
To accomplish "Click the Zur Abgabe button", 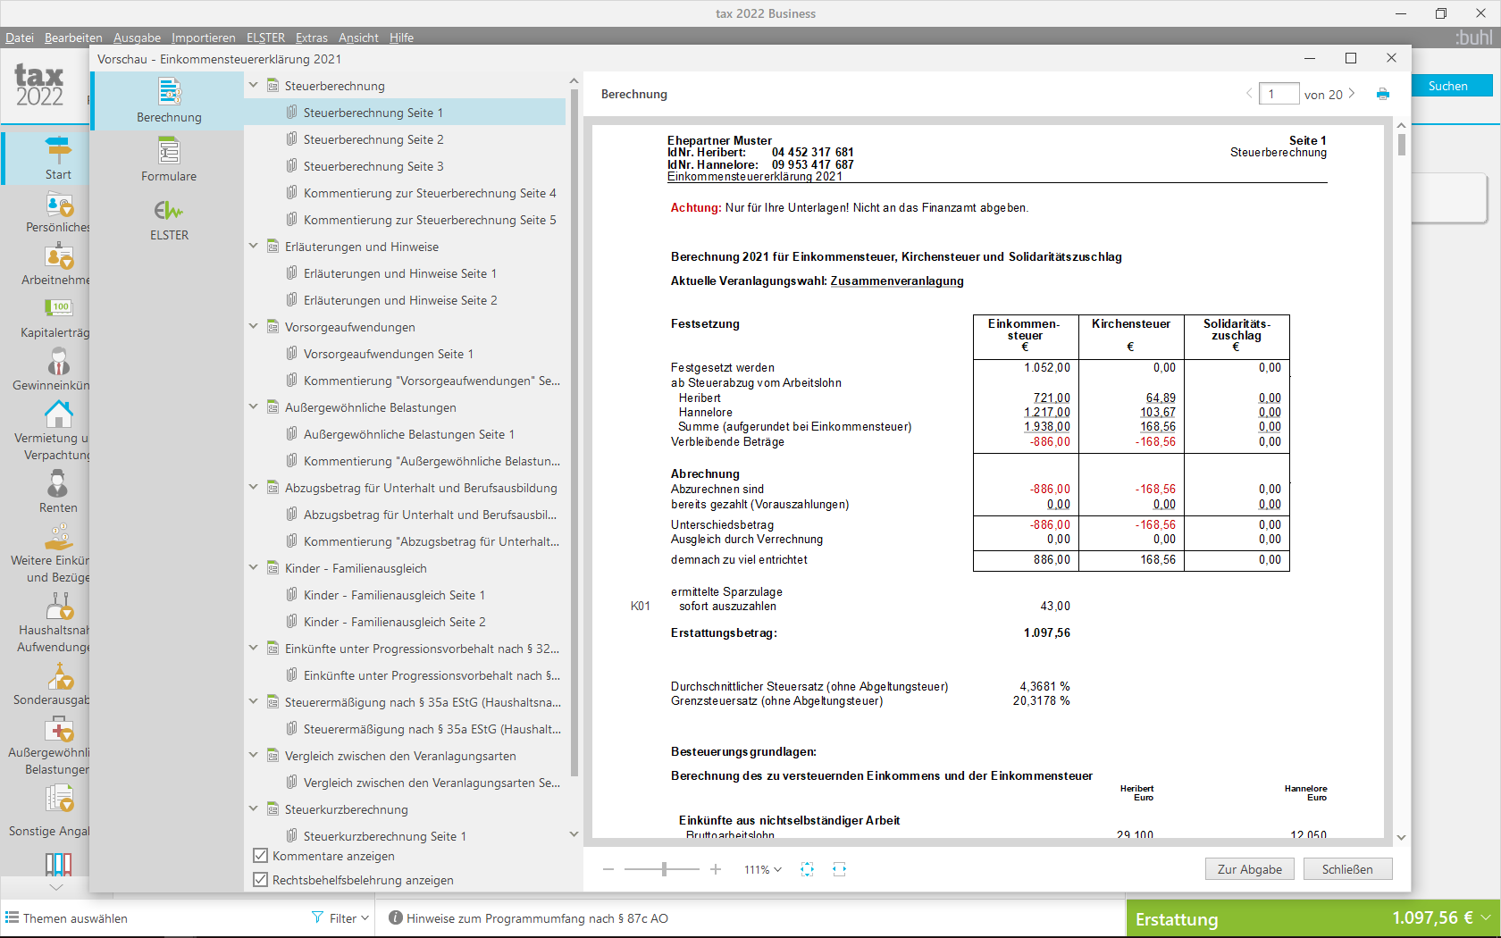I will pyautogui.click(x=1250, y=869).
